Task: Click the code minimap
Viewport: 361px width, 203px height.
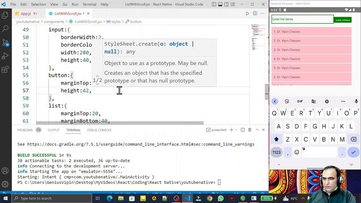Action: click(258, 37)
